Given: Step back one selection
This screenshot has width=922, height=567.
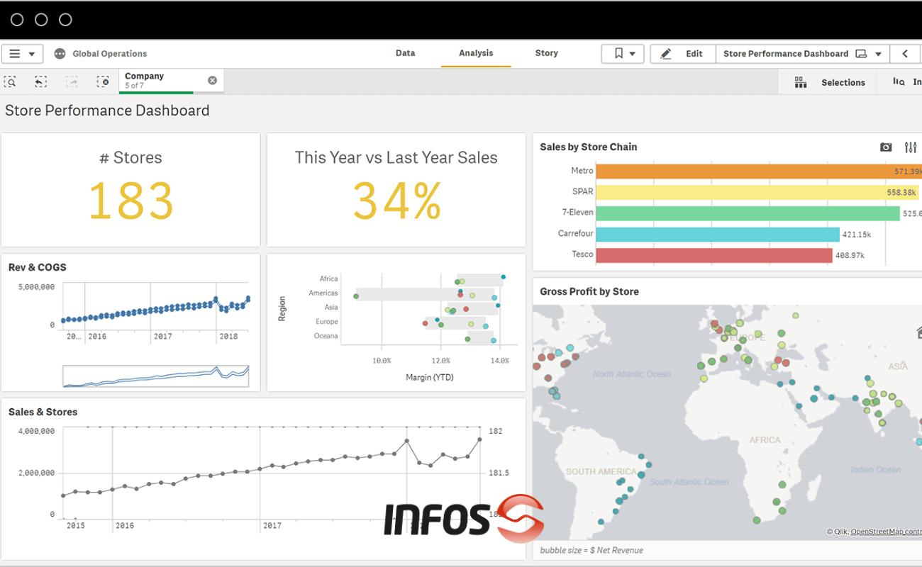Looking at the screenshot, I should 41,82.
